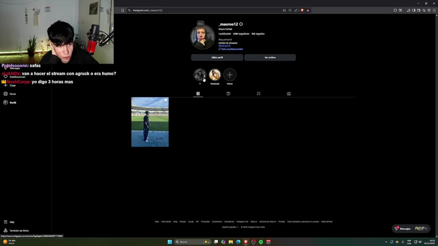Open También de Meta in sidebar
438x246 pixels.
point(16,231)
